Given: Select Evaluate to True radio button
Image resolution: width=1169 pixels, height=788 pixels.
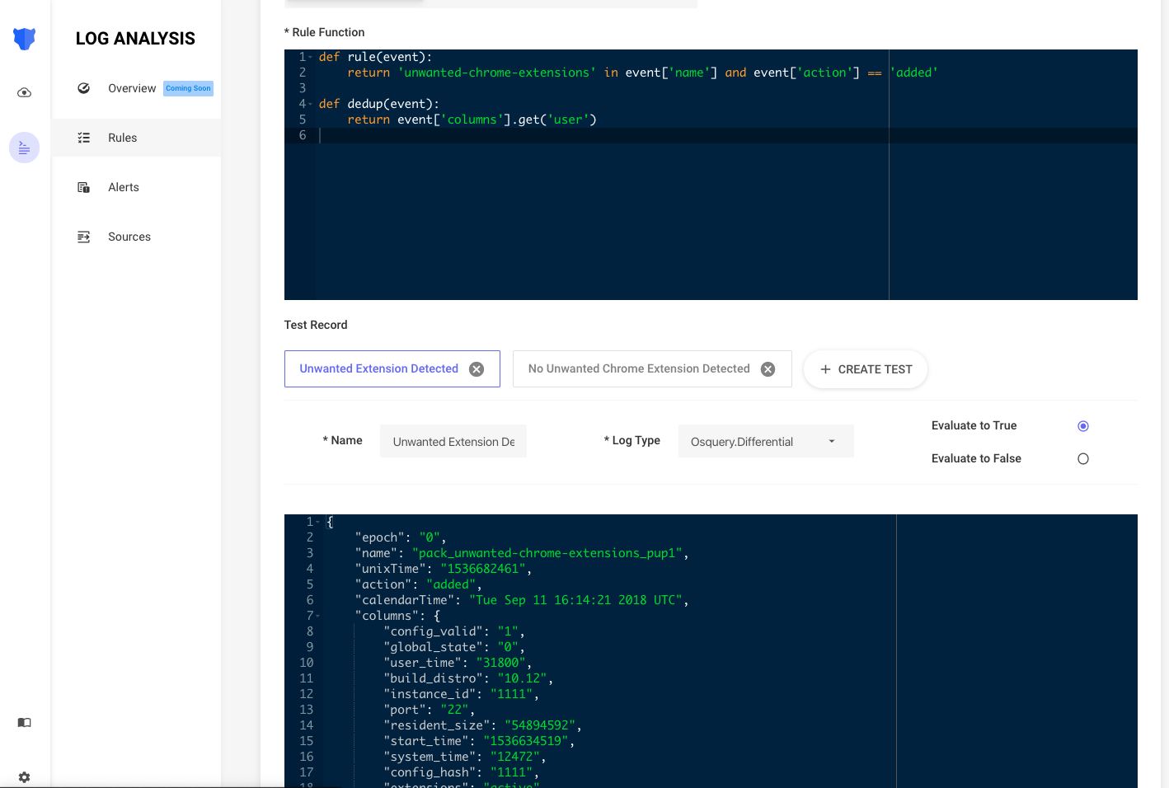Looking at the screenshot, I should coord(1083,426).
